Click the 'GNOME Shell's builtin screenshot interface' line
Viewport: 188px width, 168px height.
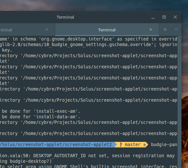tap(89, 166)
